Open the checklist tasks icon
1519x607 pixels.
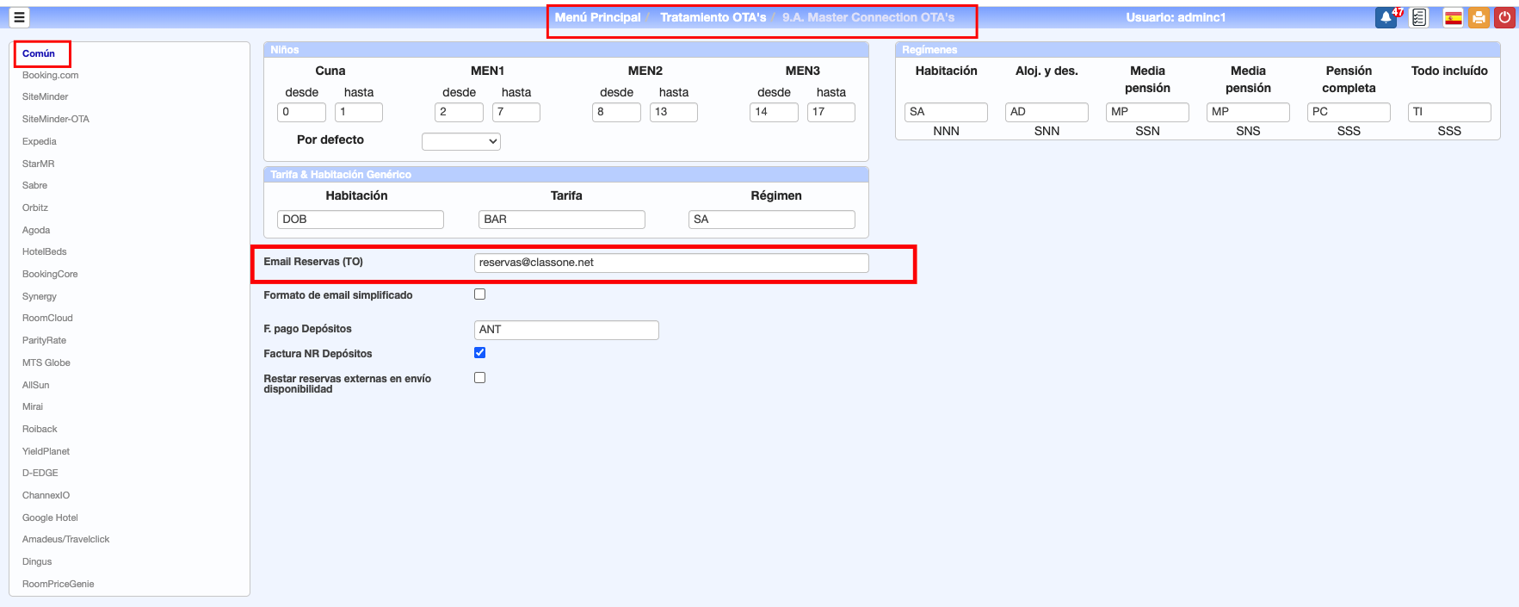tap(1419, 18)
